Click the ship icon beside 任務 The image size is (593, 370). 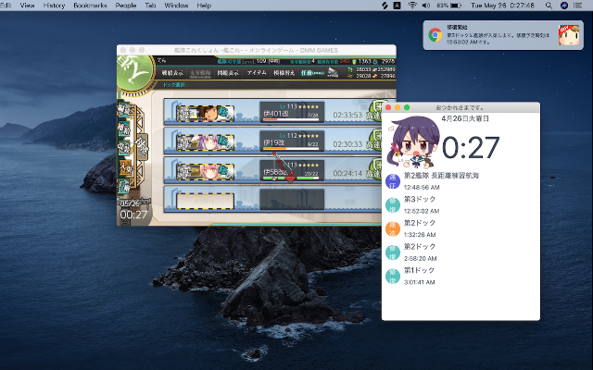pyautogui.click(x=333, y=72)
